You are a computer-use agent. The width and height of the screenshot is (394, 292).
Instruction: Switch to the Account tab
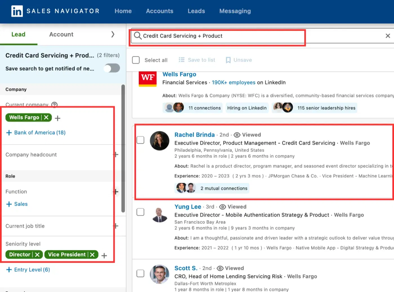coord(61,34)
